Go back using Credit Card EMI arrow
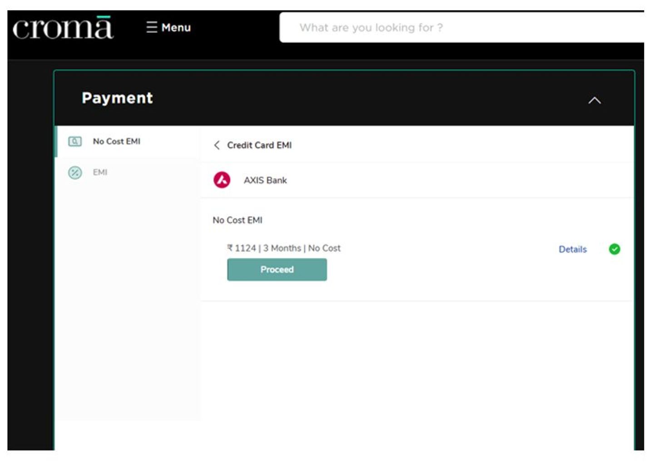This screenshot has width=654, height=466. coord(217,145)
